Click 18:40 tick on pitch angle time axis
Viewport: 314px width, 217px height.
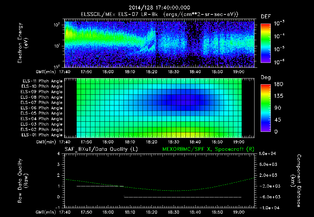click(x=195, y=142)
